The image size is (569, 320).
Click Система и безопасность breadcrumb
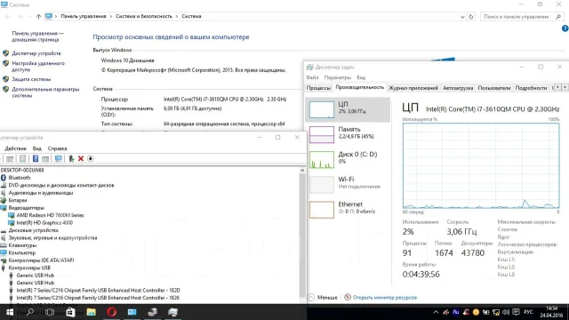(144, 16)
